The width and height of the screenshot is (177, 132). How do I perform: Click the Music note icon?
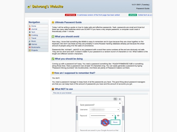(x=30, y=41)
